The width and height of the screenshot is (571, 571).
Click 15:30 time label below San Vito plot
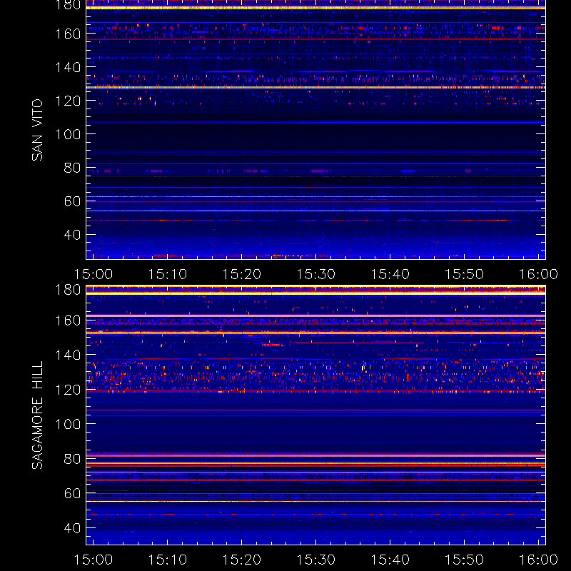point(315,274)
